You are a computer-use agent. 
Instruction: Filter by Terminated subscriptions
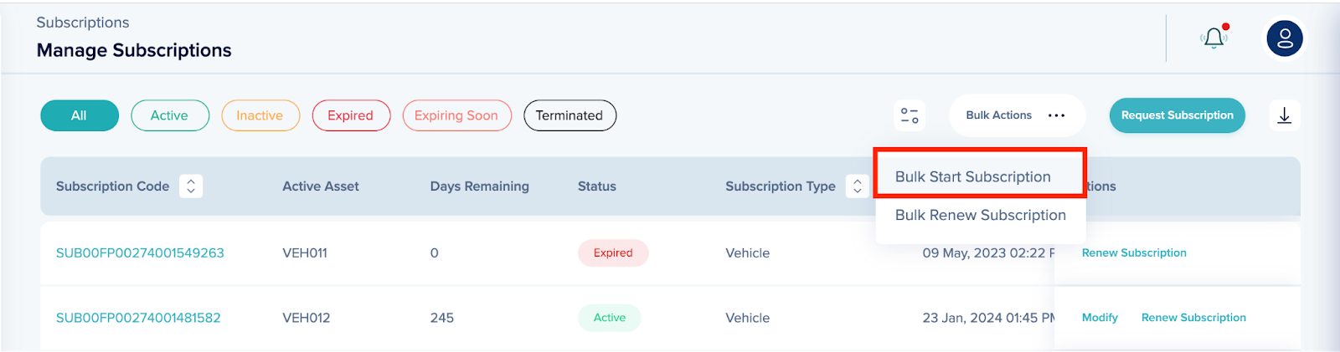[x=569, y=115]
